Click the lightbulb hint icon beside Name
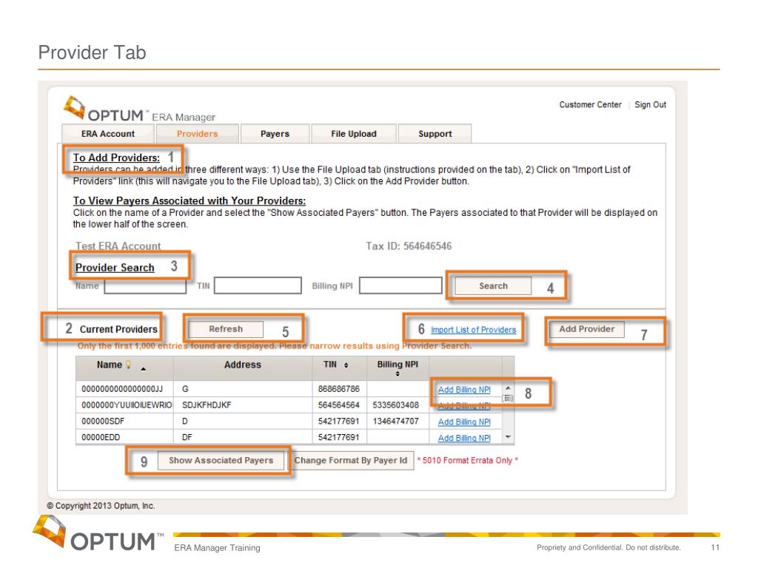Screen dimensions: 758x568 (128, 365)
